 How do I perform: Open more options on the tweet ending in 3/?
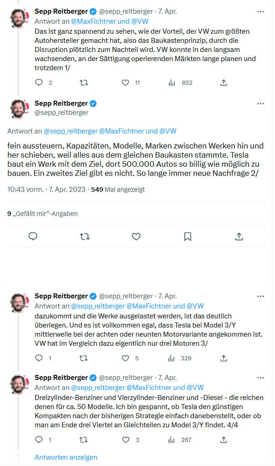pos(260,296)
